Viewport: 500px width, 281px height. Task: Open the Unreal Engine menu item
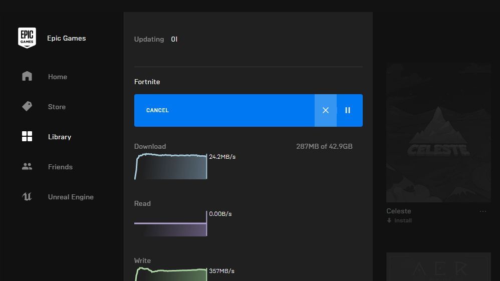click(71, 197)
